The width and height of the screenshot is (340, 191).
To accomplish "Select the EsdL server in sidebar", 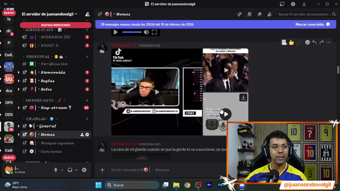I will point(9,55).
